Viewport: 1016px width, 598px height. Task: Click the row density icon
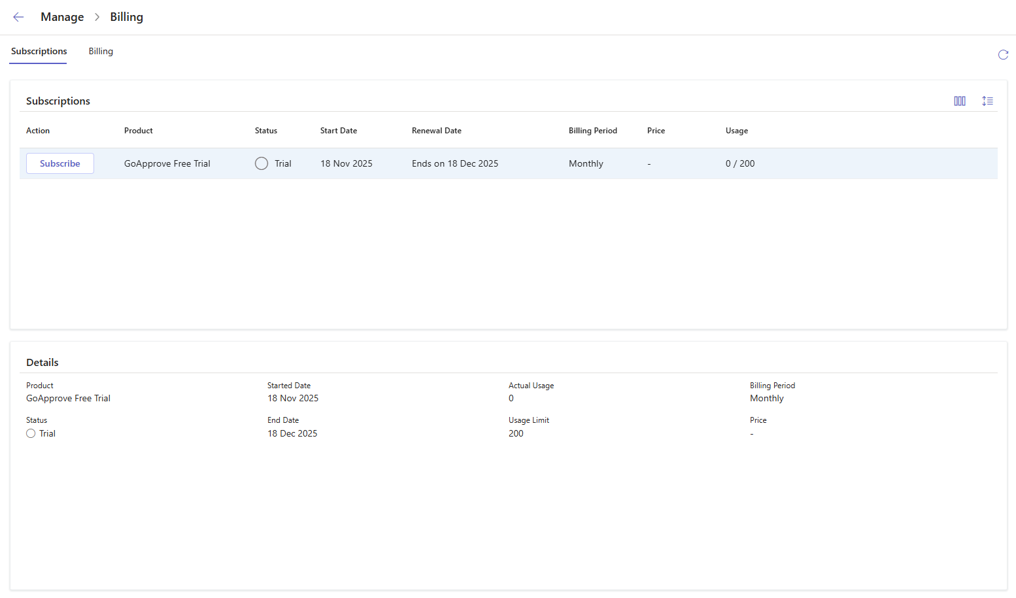pyautogui.click(x=987, y=101)
